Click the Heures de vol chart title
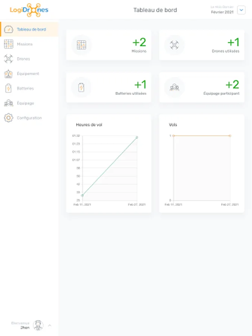 point(89,125)
